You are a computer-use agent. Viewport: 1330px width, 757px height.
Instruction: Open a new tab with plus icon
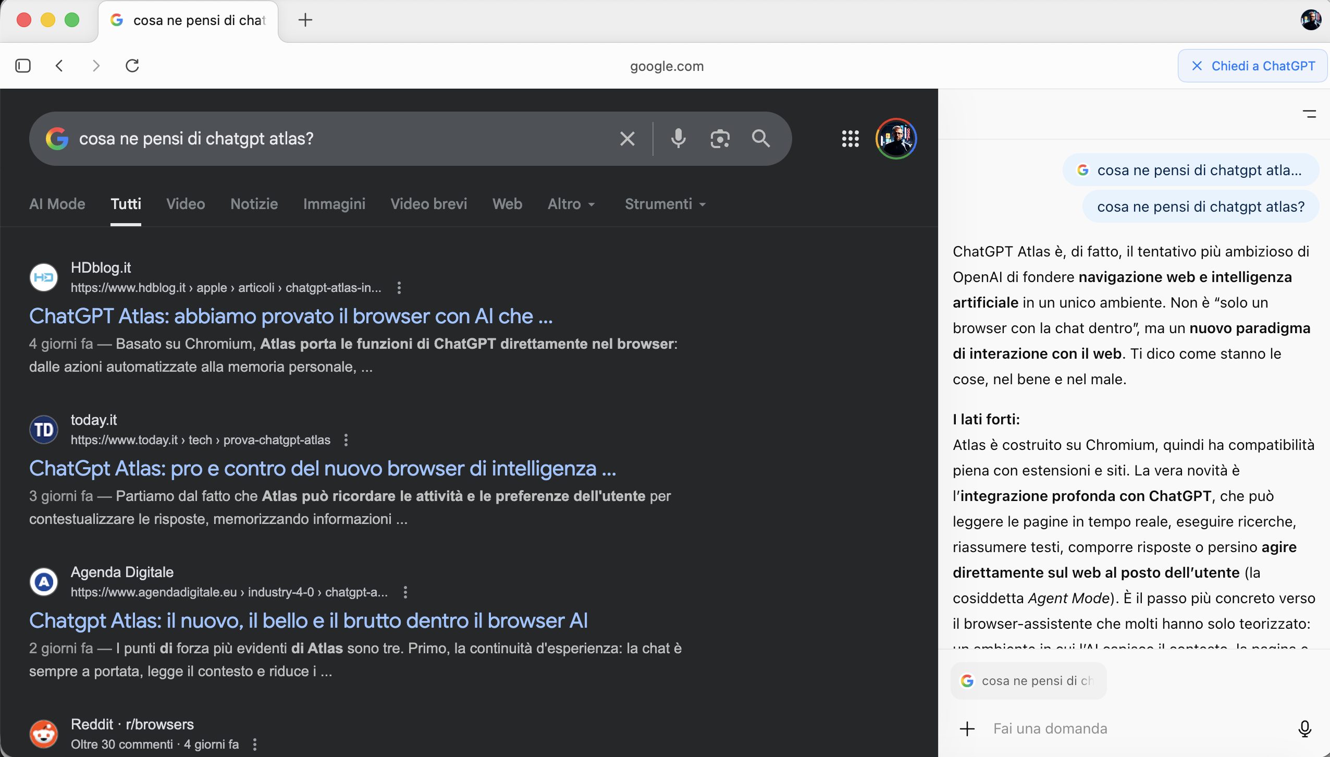pyautogui.click(x=305, y=20)
